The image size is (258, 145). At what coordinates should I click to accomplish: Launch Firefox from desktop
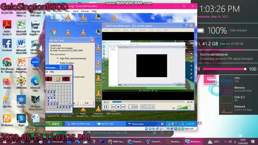(7, 83)
